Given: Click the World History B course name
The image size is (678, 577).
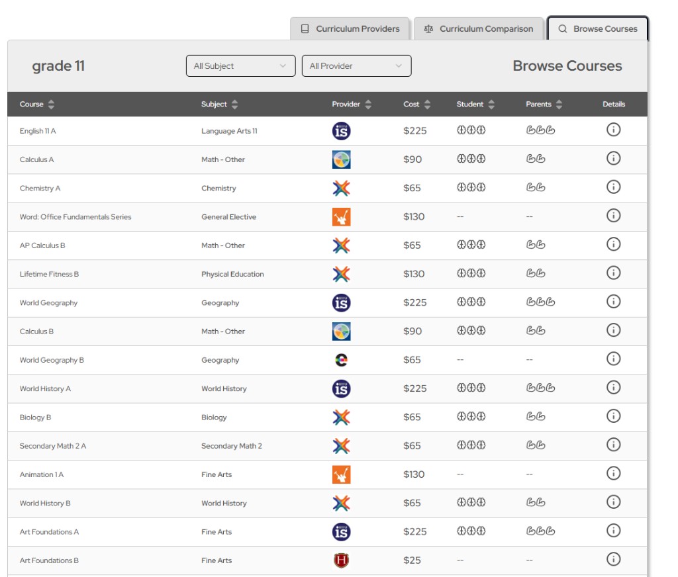Looking at the screenshot, I should pyautogui.click(x=45, y=504).
